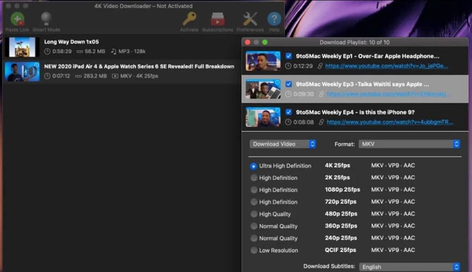Open Download Subtitles English dropdown
The image size is (472, 272).
pyautogui.click(x=409, y=267)
